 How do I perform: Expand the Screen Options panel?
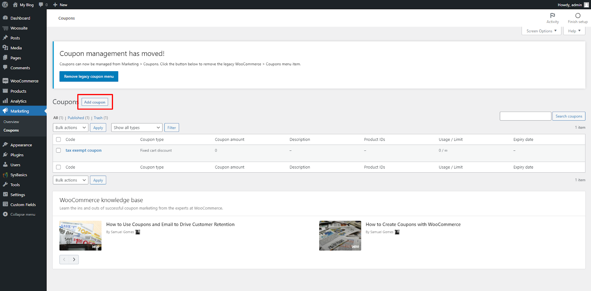[542, 31]
